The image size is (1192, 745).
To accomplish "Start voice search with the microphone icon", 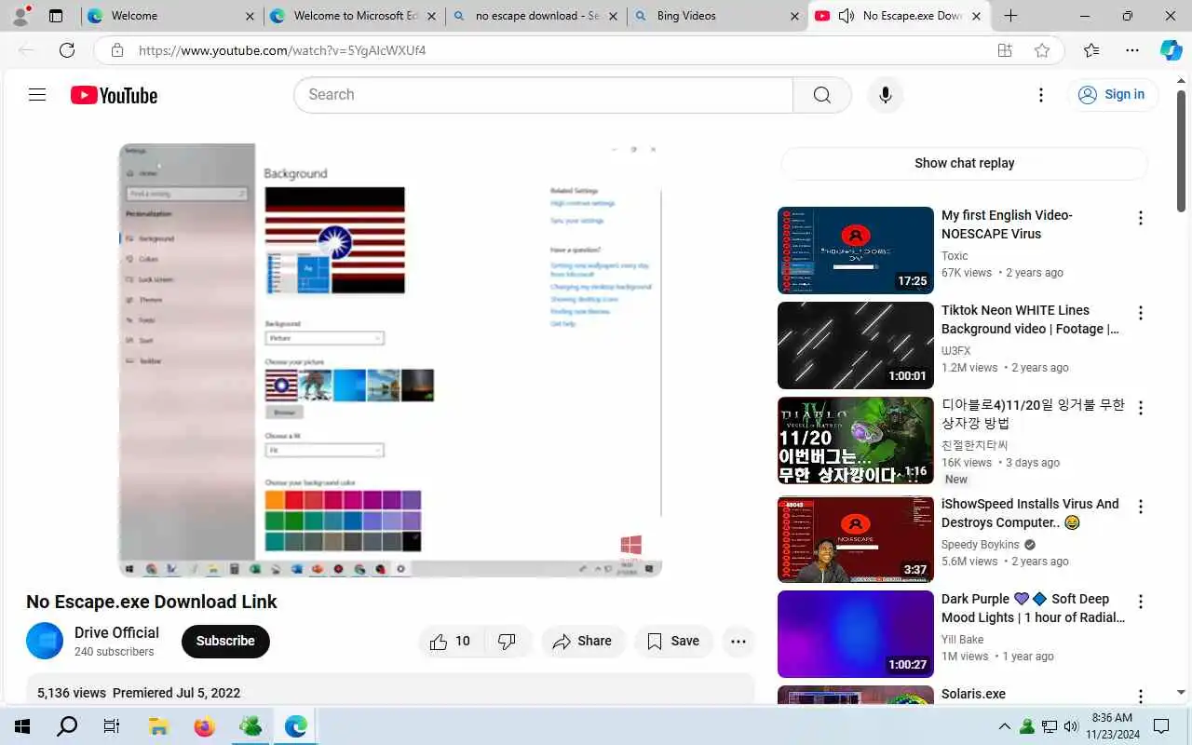I will pos(886,95).
